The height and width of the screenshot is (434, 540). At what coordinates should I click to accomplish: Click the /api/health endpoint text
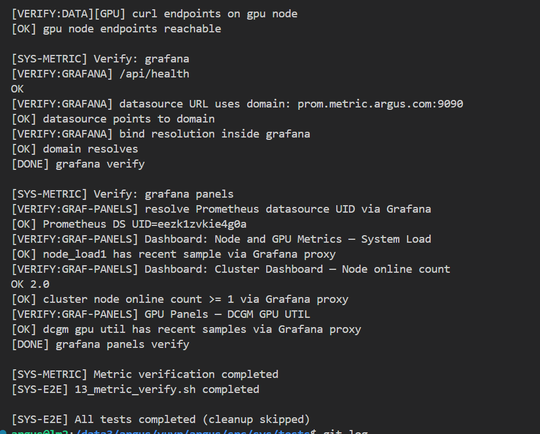point(154,74)
